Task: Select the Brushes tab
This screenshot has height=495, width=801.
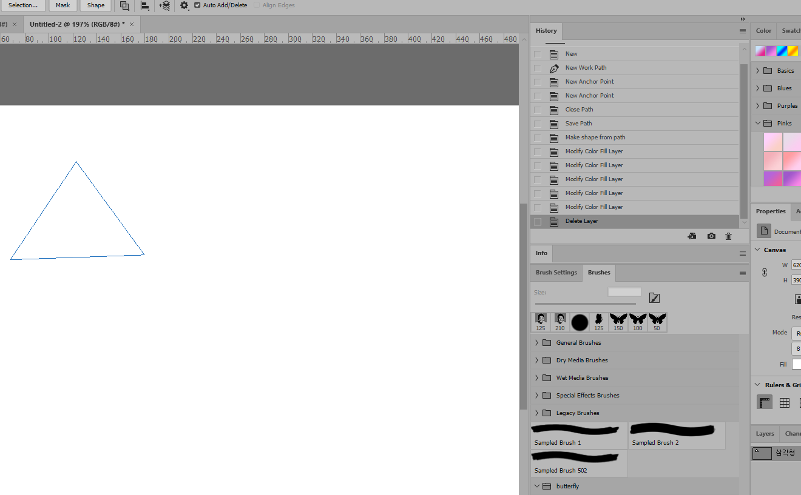Action: [x=599, y=273]
